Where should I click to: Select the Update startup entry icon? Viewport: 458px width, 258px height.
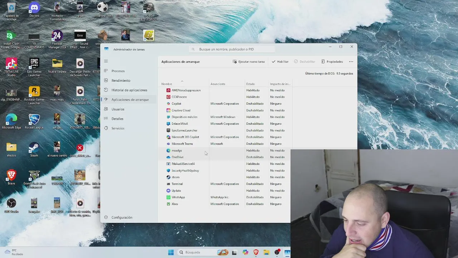tap(169, 191)
